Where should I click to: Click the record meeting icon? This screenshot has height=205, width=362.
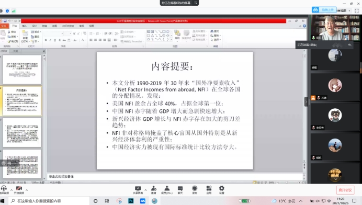point(195,188)
